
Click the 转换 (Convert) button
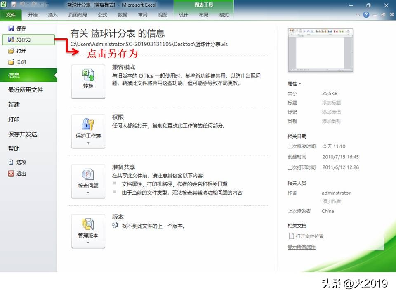pyautogui.click(x=88, y=82)
